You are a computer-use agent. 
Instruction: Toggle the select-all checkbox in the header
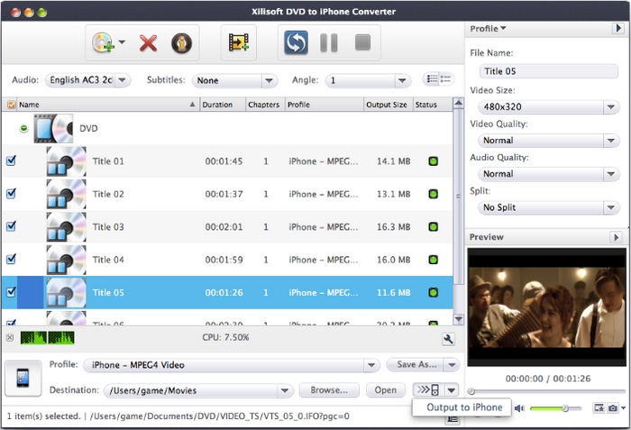(11, 105)
